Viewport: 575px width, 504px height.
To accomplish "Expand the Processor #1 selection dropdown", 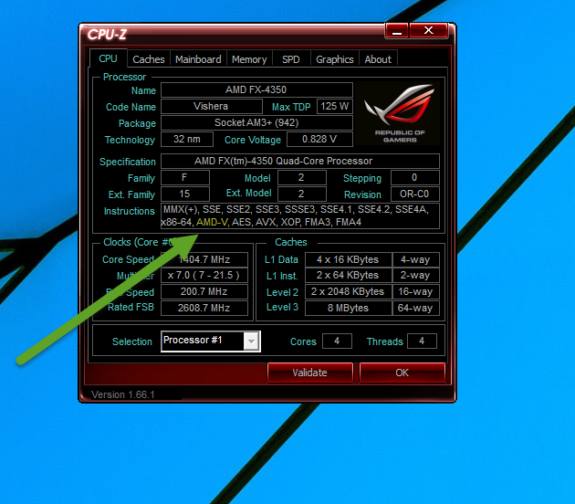I will 251,341.
